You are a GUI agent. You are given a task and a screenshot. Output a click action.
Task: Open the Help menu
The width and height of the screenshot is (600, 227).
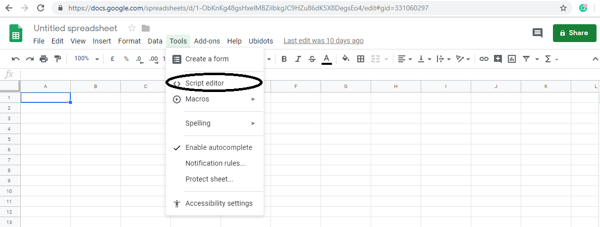(x=234, y=41)
